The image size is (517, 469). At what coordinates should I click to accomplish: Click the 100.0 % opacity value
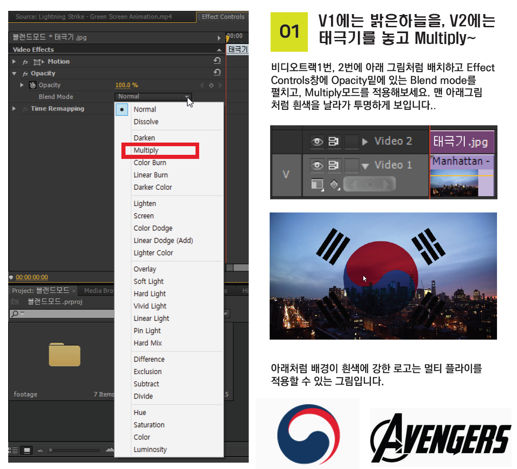point(126,85)
